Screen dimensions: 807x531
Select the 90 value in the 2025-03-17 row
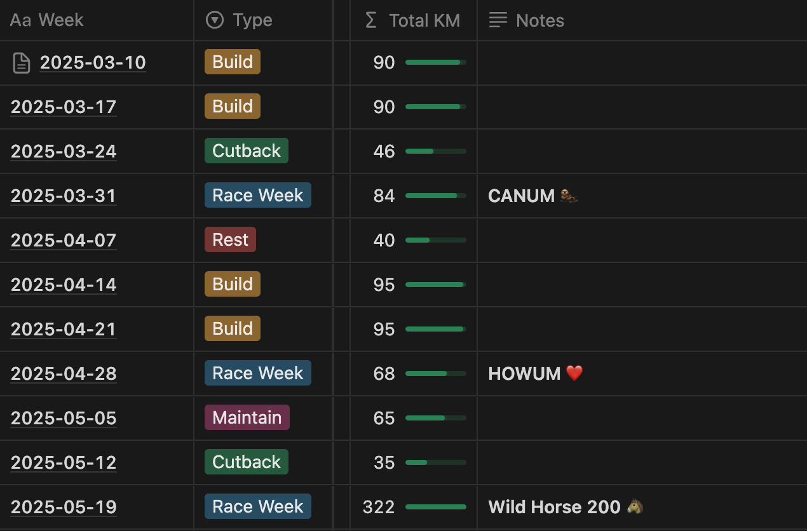pyautogui.click(x=384, y=107)
